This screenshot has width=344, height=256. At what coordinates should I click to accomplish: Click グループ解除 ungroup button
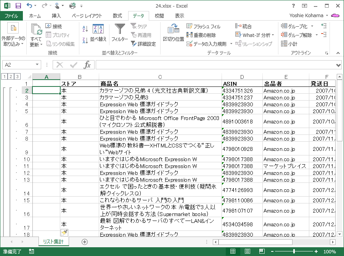click(x=296, y=35)
